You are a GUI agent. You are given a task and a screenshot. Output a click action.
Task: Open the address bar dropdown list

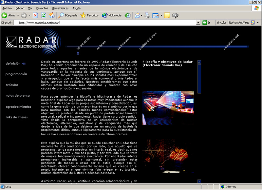(x=198, y=23)
